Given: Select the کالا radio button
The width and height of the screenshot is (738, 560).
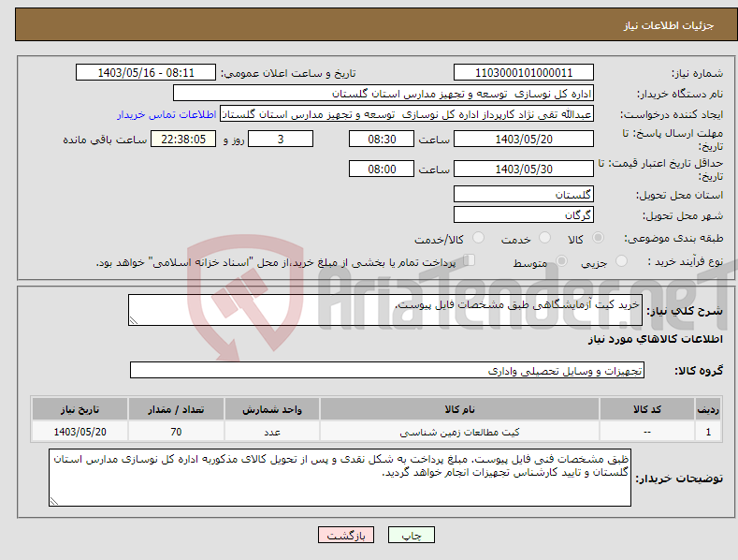Looking at the screenshot, I should point(599,238).
